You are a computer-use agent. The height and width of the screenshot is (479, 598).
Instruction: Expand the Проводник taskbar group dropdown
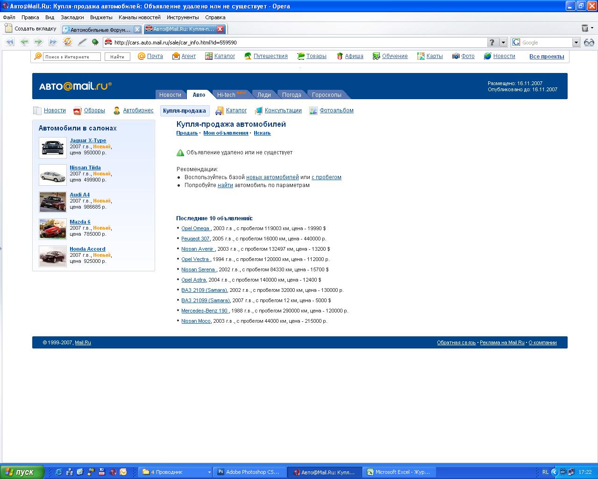coord(209,472)
